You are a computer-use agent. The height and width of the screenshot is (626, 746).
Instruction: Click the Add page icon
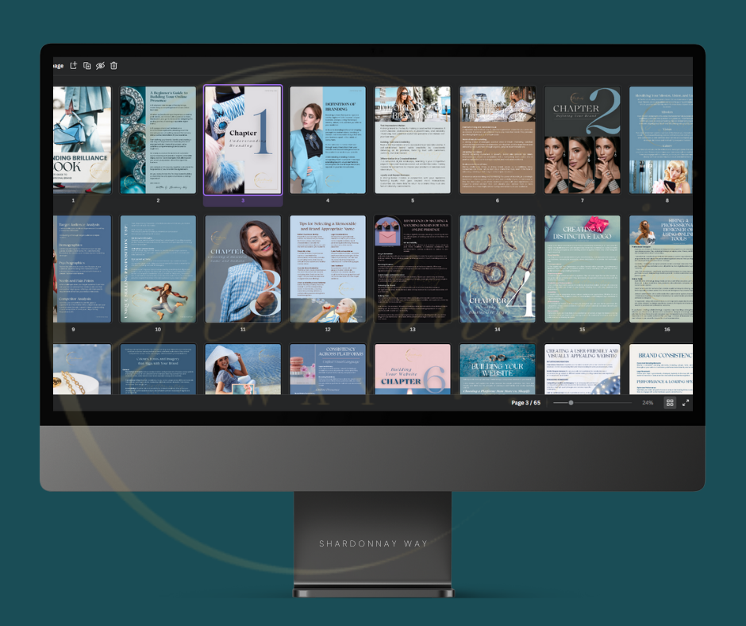coord(74,66)
